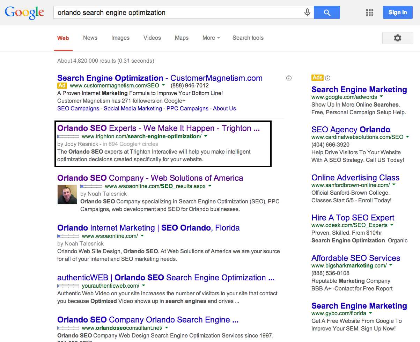The image size is (420, 342).
Task: Open SEO Agency Orlando sidebar ad
Action: (x=351, y=130)
